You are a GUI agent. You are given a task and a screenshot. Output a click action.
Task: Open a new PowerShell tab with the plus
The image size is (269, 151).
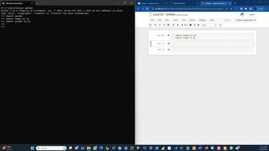[38, 3]
